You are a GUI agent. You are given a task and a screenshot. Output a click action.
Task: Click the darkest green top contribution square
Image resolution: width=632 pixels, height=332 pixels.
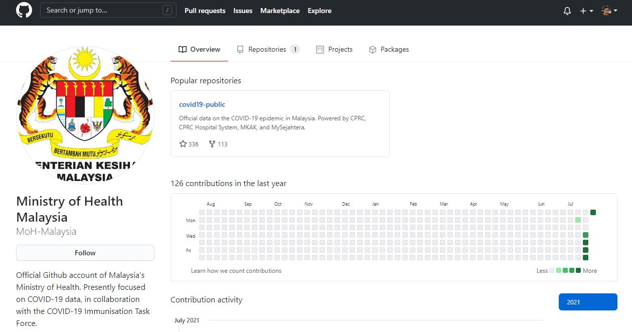pyautogui.click(x=593, y=212)
